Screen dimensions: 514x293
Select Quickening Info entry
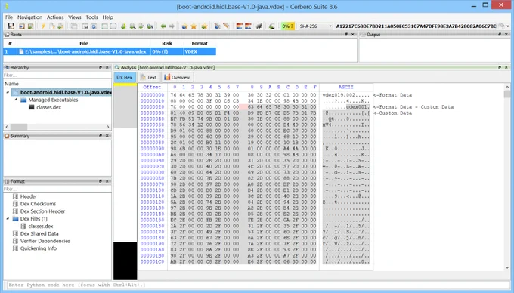[x=39, y=248]
